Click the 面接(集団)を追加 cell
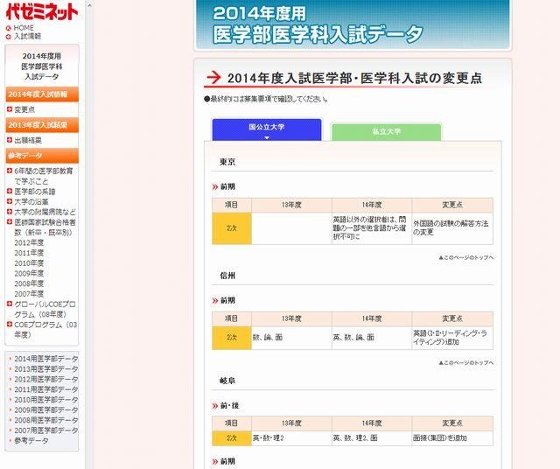This screenshot has width=560, height=469. (x=452, y=437)
